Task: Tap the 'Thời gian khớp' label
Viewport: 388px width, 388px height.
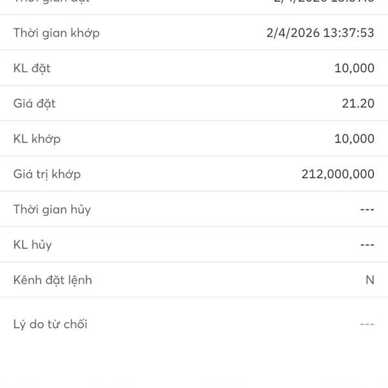Action: click(56, 33)
